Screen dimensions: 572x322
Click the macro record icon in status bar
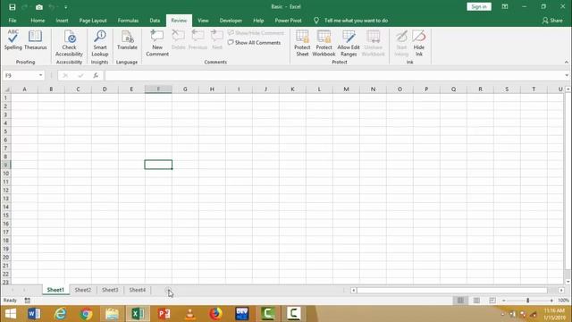(28, 301)
